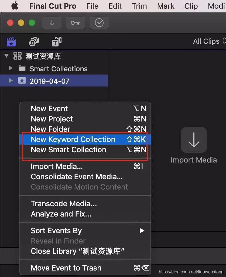Click the import media arrow toolbar button
The width and height of the screenshot is (226, 277).
pyautogui.click(x=52, y=23)
